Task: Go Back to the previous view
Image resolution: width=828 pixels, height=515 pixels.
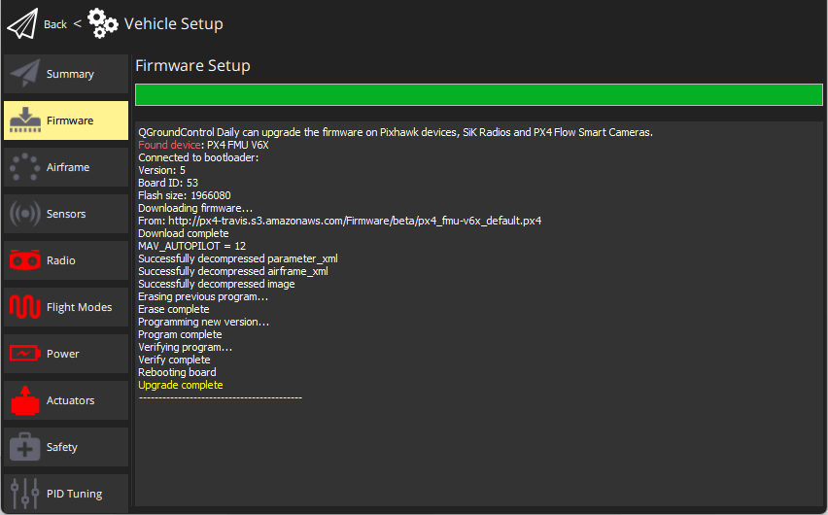Action: (x=55, y=24)
